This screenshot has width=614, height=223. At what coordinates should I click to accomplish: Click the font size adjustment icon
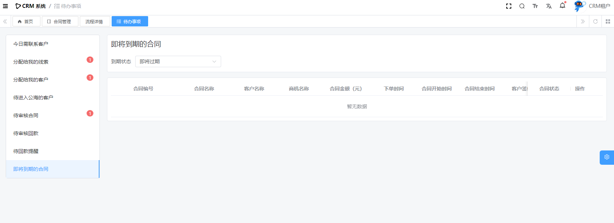pos(535,6)
